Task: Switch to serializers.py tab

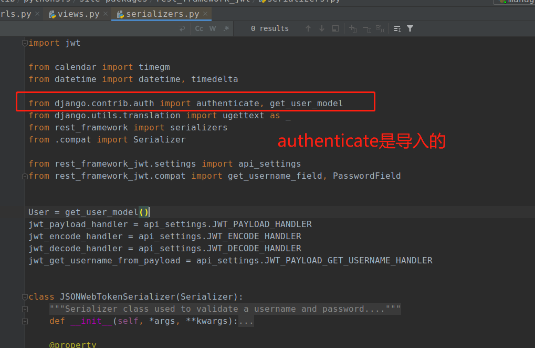Action: tap(162, 14)
